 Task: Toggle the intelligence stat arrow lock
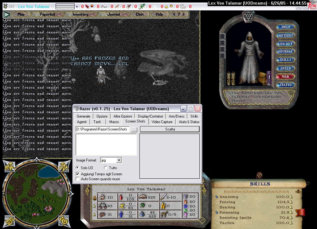(x=94, y=215)
